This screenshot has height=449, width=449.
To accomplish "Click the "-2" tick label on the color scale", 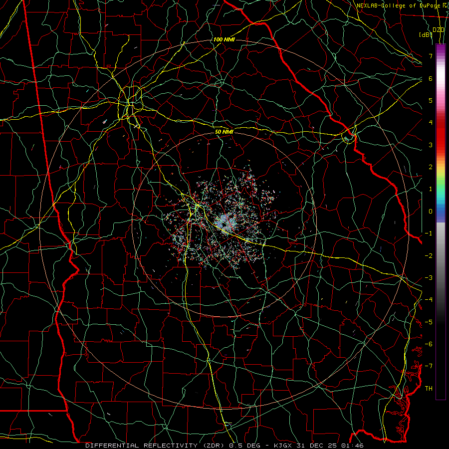I will 429,256.
